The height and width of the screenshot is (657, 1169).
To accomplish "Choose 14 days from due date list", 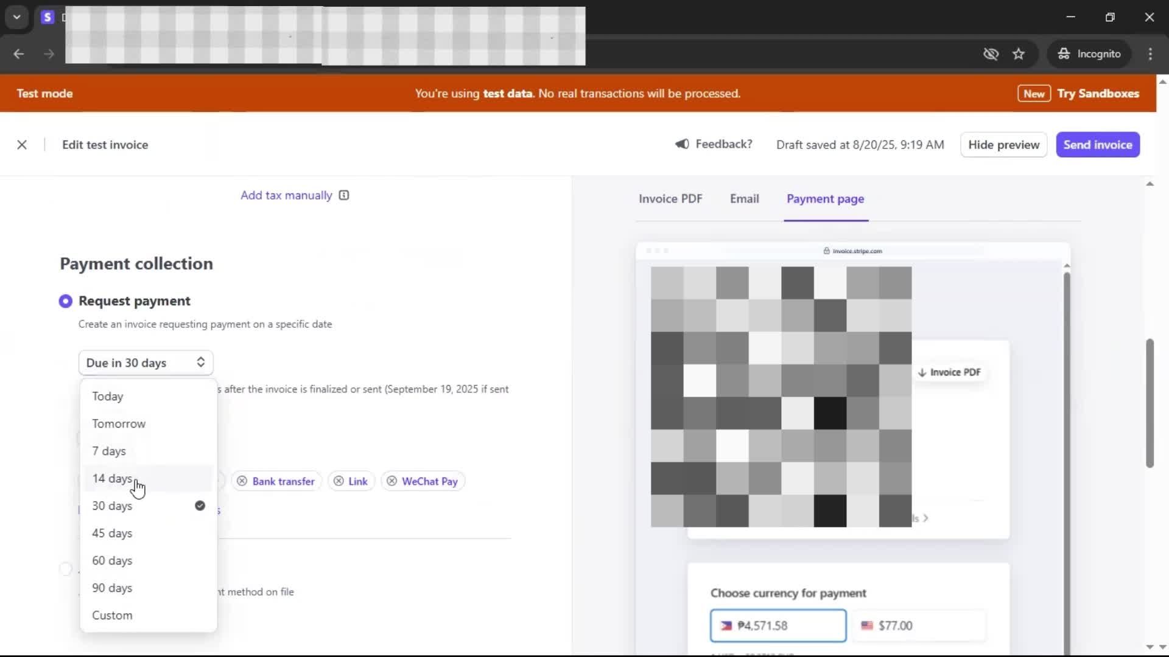I will pos(112,479).
